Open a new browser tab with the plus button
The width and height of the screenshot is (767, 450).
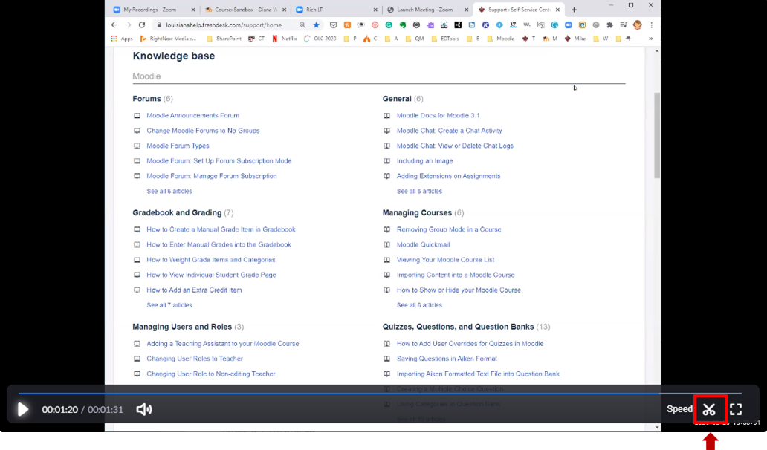(x=574, y=10)
